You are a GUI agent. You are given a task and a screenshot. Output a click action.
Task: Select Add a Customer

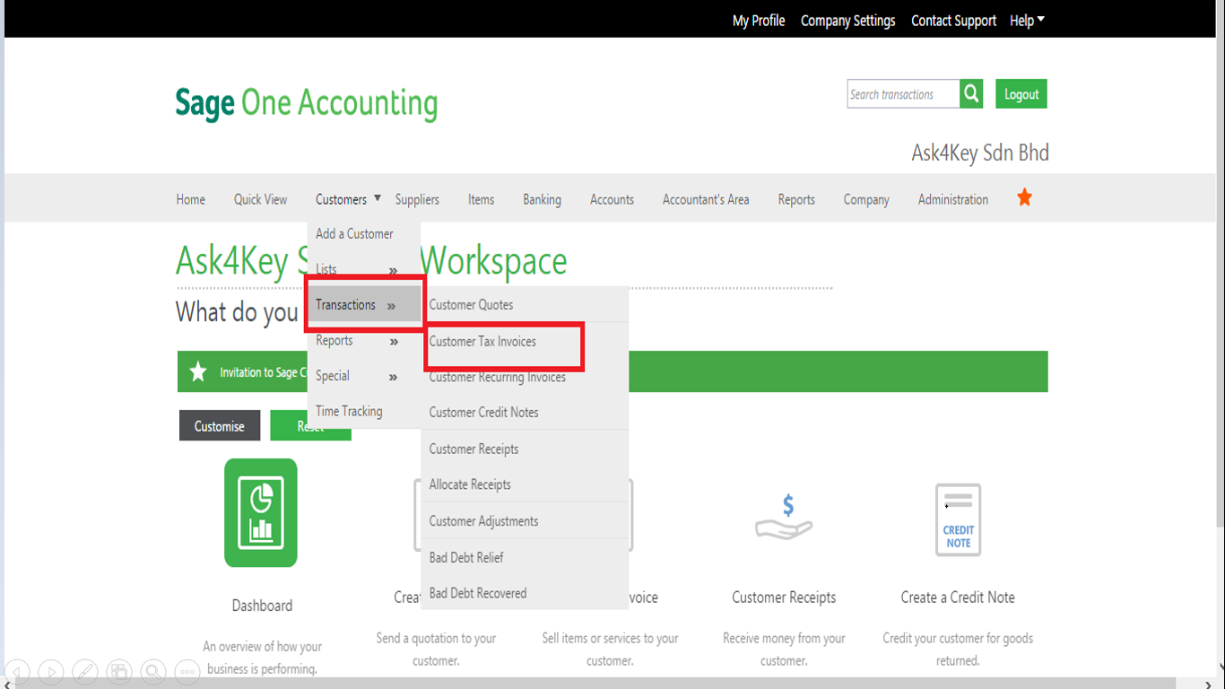point(354,233)
